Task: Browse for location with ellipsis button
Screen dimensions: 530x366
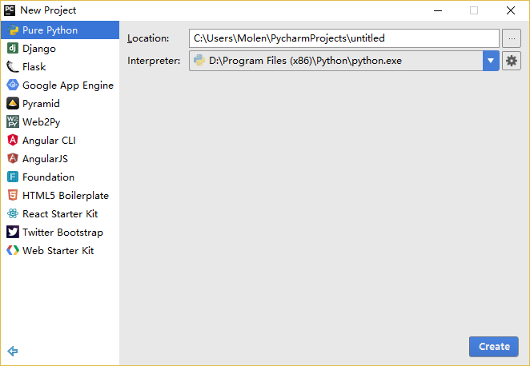Action: (x=512, y=38)
